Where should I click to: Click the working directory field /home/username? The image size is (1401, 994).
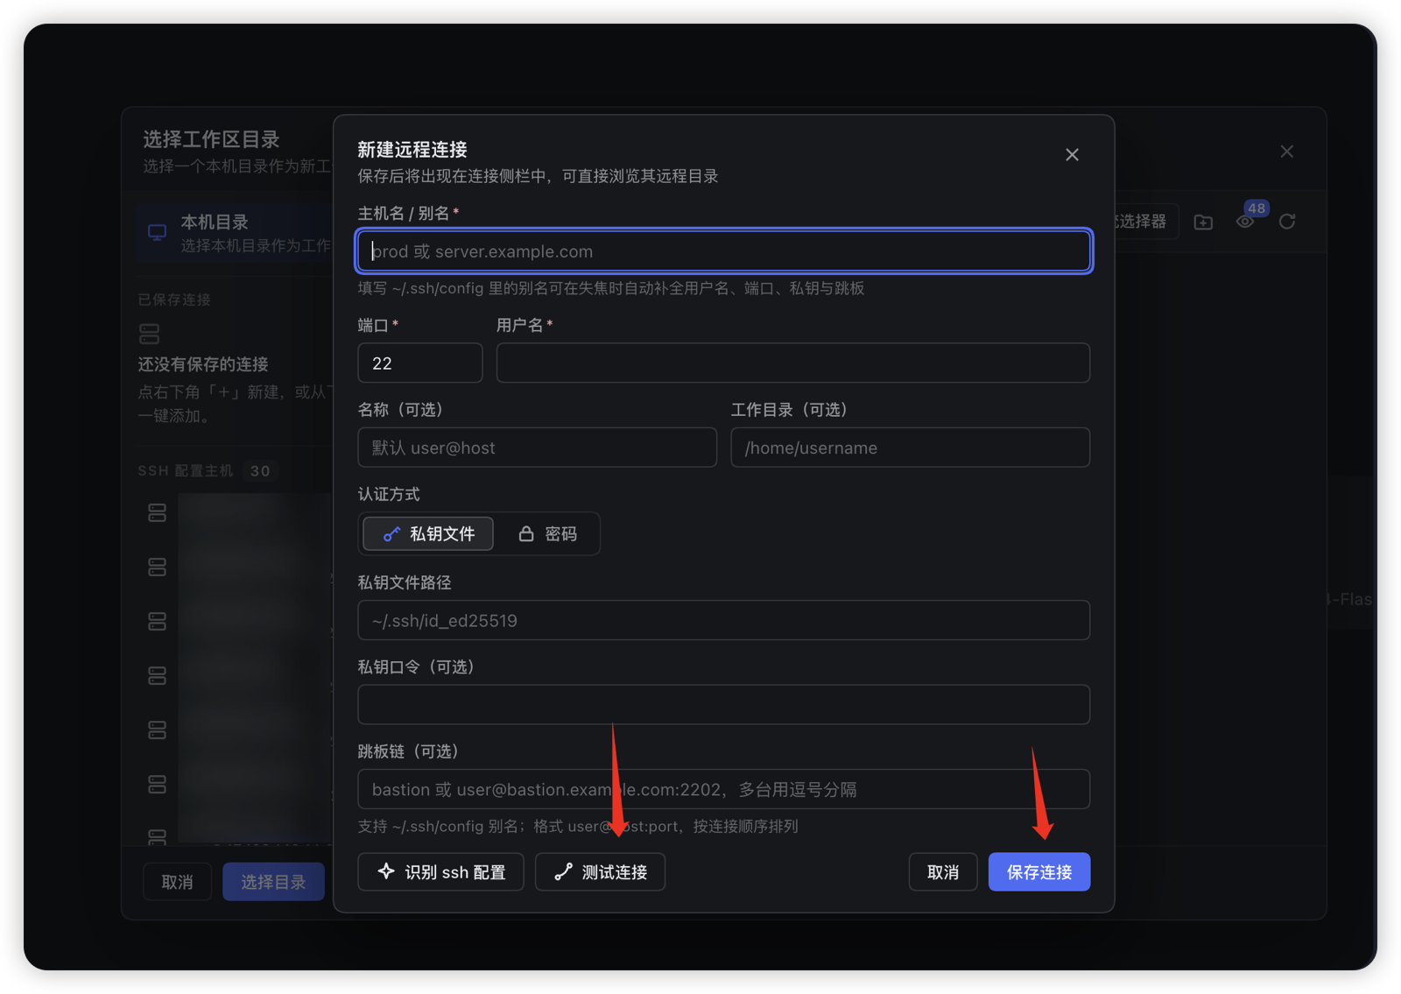[910, 448]
